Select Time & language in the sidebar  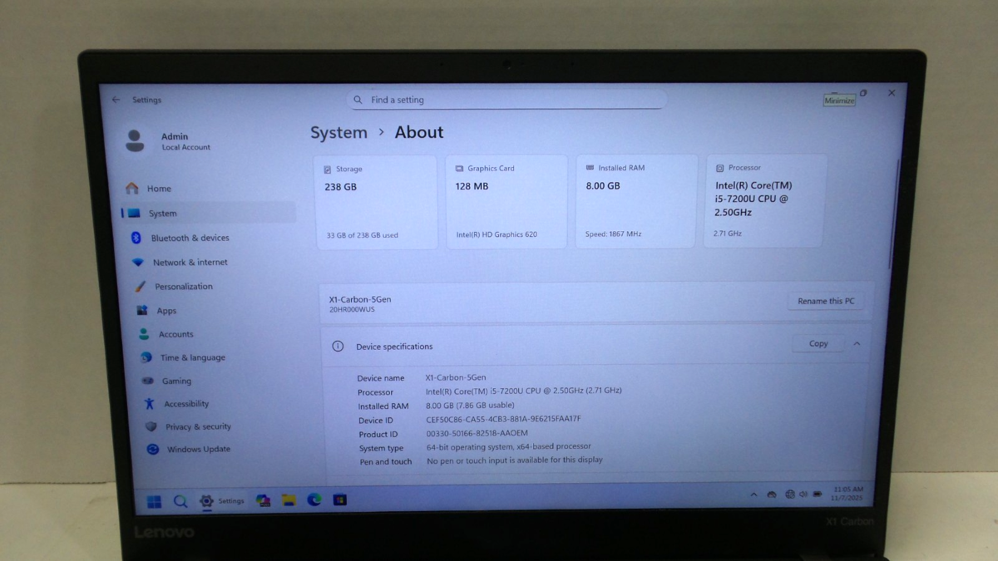(192, 357)
